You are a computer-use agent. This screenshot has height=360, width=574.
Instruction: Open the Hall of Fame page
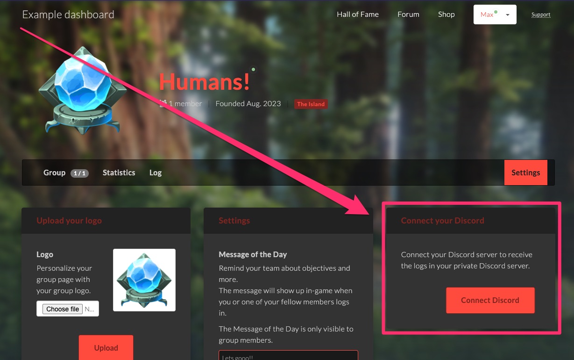pos(358,14)
